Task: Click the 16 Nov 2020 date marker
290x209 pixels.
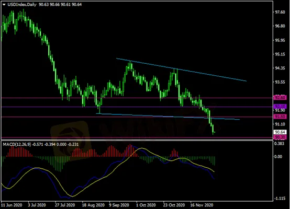Action: tap(202, 205)
